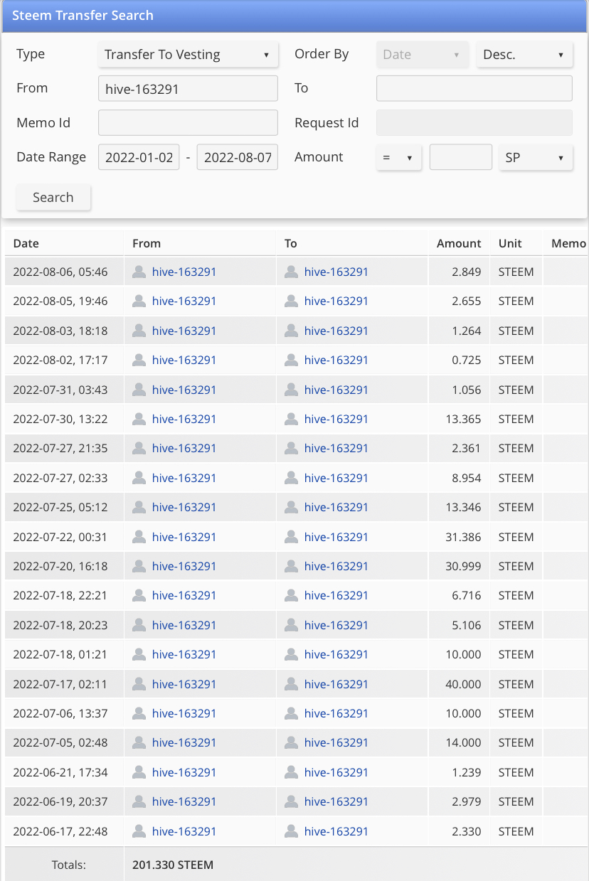The width and height of the screenshot is (589, 881).
Task: Open the amount unit SP dropdown
Action: 535,158
